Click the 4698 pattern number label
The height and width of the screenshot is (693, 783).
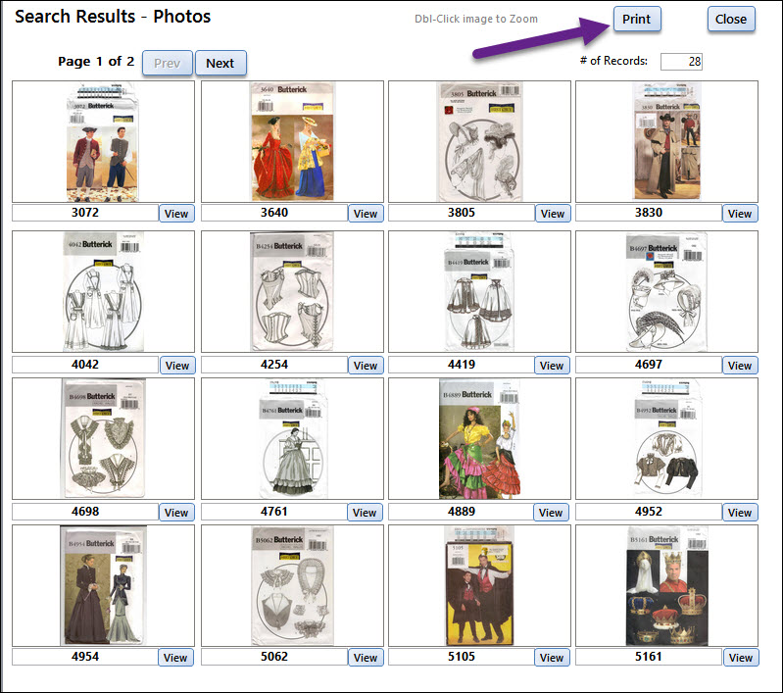[85, 511]
